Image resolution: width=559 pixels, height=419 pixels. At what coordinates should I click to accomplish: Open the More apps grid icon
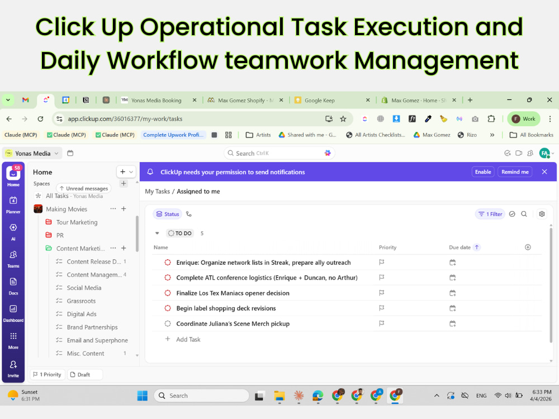pos(13,336)
